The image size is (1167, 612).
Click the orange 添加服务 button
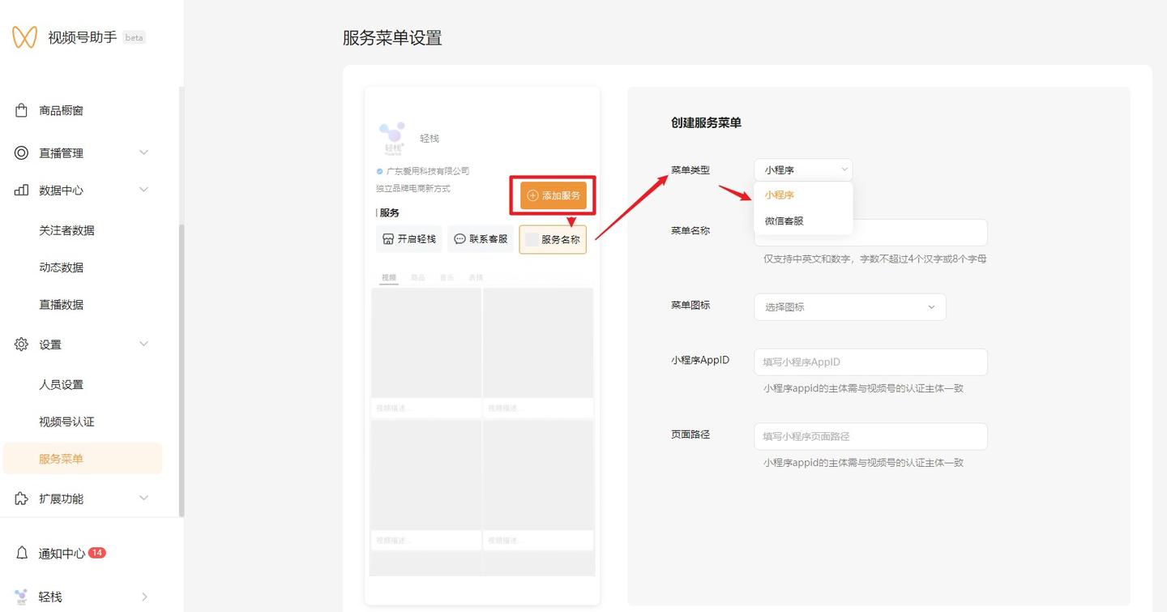[x=554, y=195]
